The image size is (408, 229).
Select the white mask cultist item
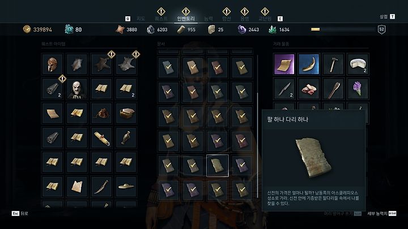click(76, 89)
